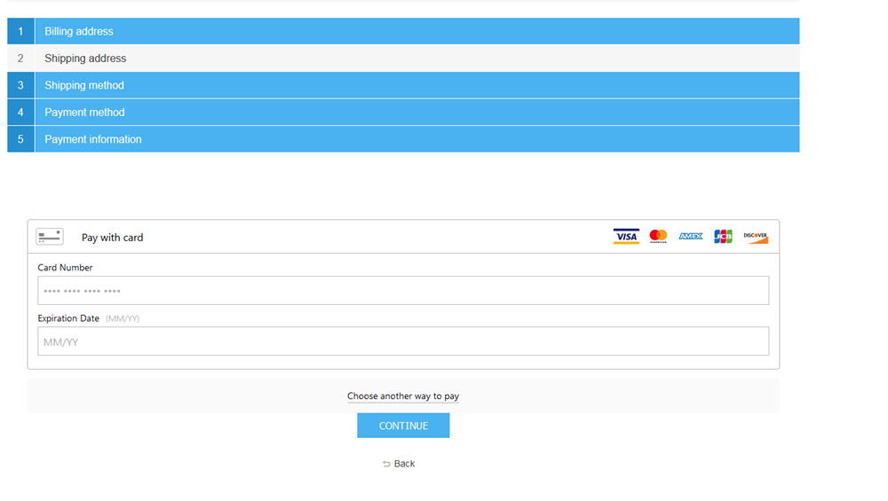Open the Payment information step

tap(403, 139)
